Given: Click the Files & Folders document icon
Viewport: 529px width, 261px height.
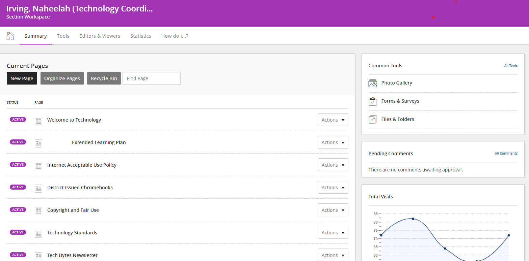Looking at the screenshot, I should 373,120.
